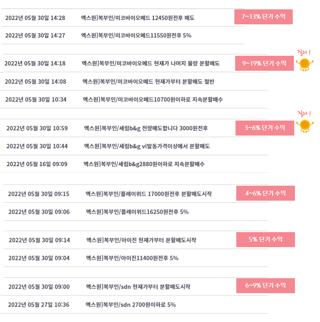The height and width of the screenshot is (322, 320).
Task: Select the 3~6% 단기 수익 badge
Action: [265, 128]
